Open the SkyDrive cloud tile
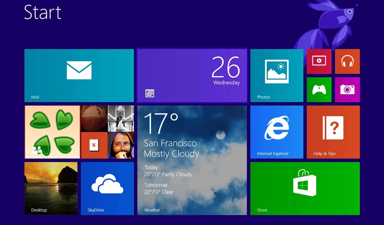Screen dimensions: 384x225 (107, 188)
